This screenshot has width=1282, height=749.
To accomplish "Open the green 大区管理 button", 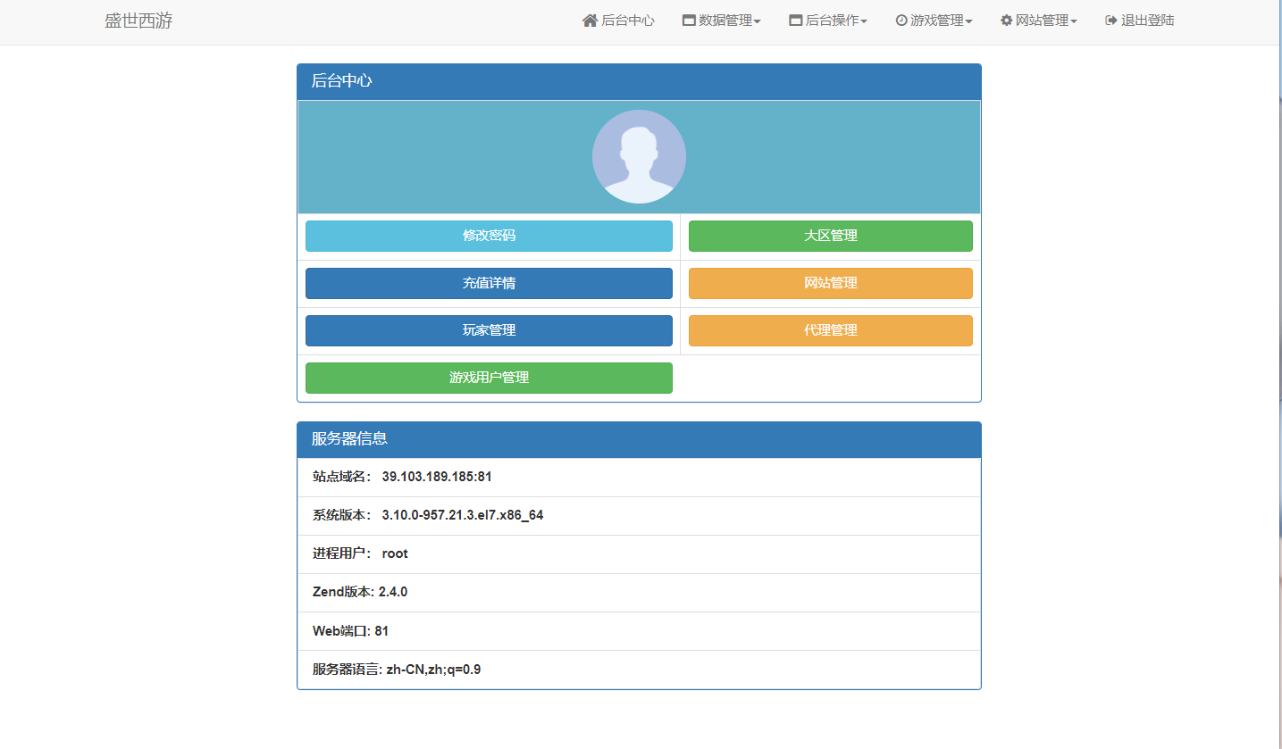I will (x=831, y=236).
